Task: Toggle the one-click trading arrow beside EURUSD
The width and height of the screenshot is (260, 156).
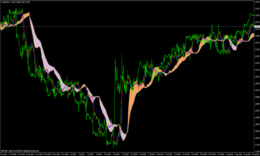Action: tap(1, 2)
